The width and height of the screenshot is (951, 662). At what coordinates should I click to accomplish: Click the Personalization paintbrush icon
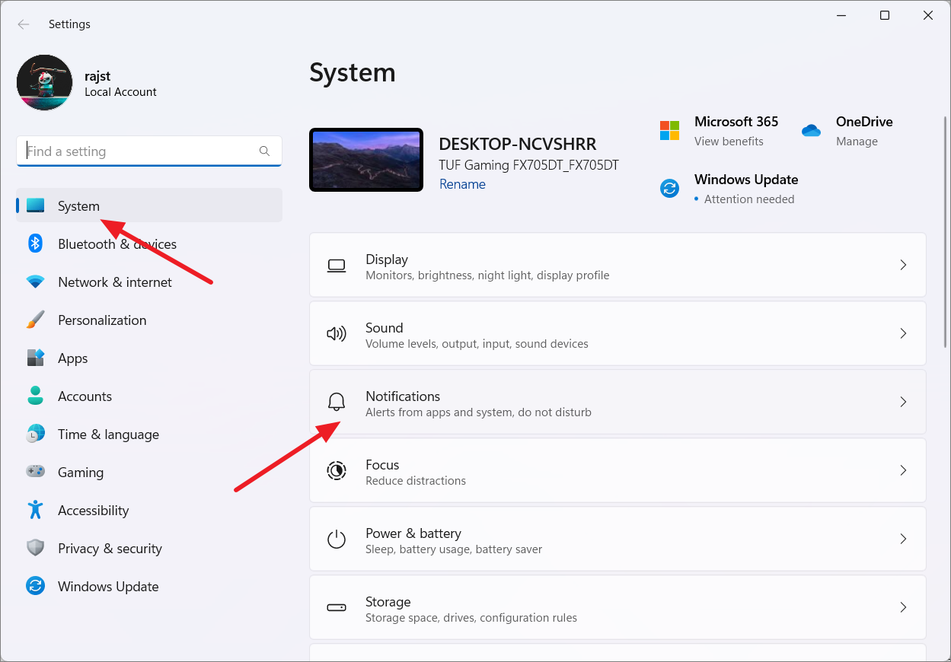pyautogui.click(x=36, y=320)
